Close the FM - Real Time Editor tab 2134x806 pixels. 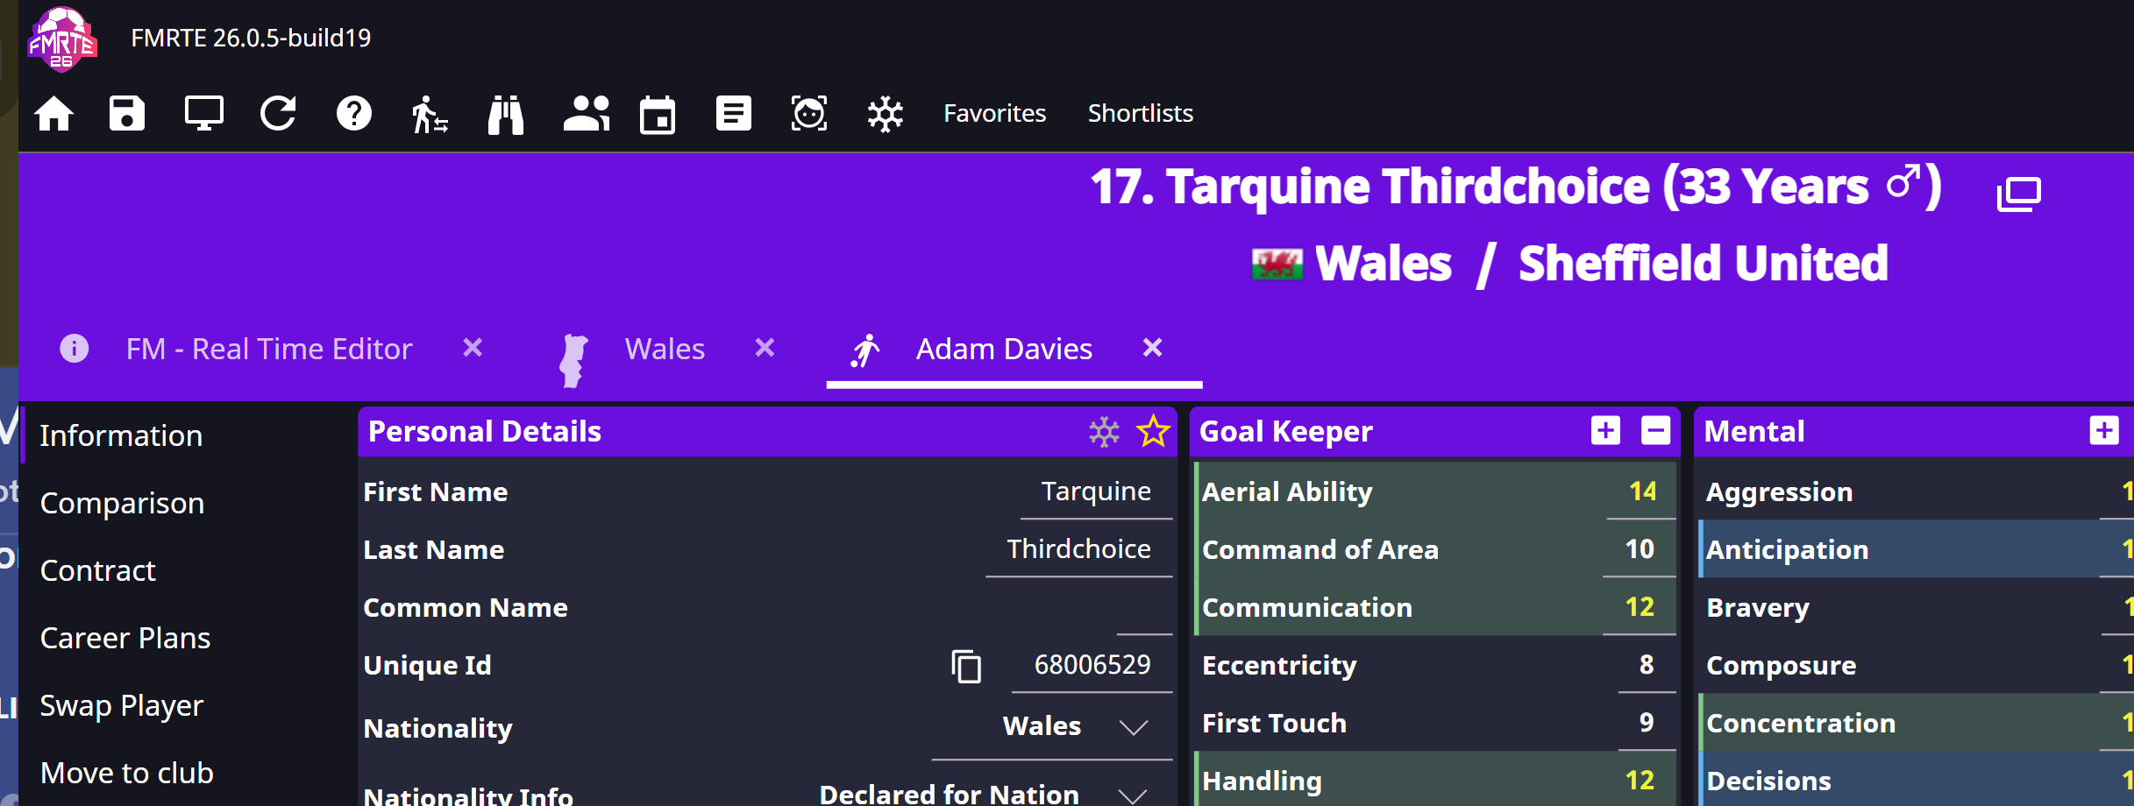473,348
